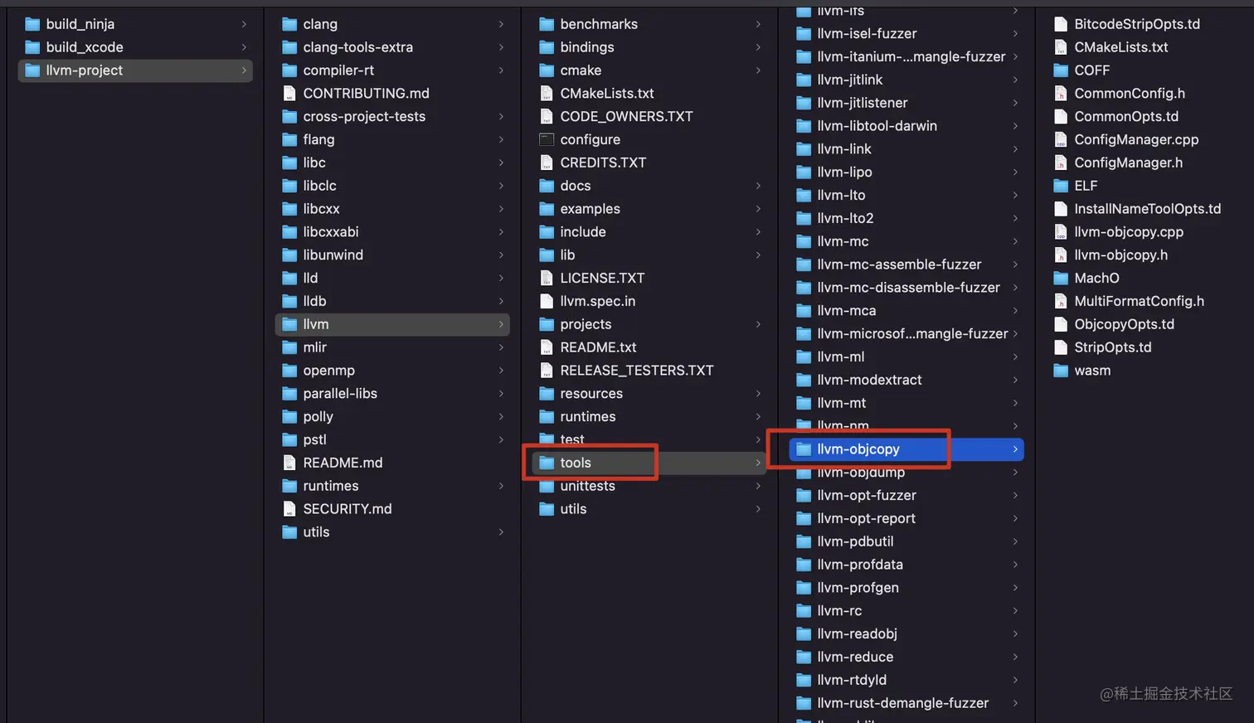Select InstallNameToolOpts.td file
Screen dimensions: 1254x723
tap(1149, 209)
